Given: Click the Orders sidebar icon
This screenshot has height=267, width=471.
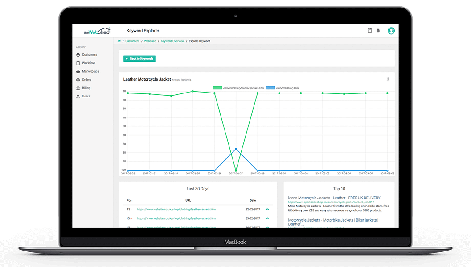Looking at the screenshot, I should coord(78,80).
